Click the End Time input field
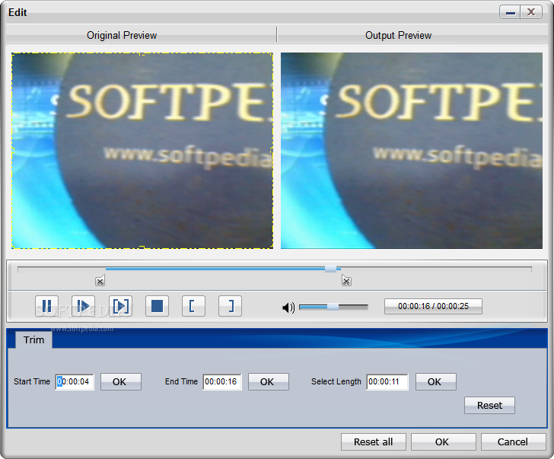The image size is (554, 459). coord(222,381)
